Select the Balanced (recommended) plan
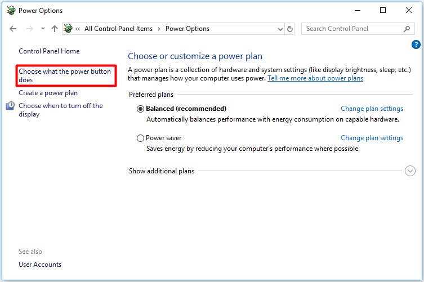Image resolution: width=424 pixels, height=282 pixels. tap(140, 109)
